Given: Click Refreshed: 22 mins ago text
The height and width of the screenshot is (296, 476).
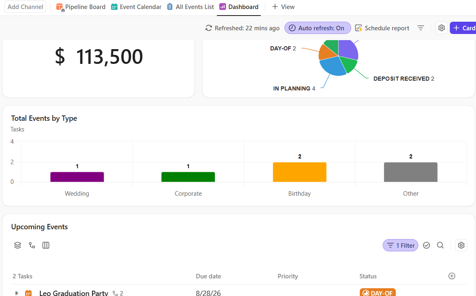Looking at the screenshot, I should 247,28.
